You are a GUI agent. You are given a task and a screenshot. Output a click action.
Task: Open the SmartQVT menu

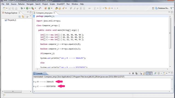tap(61, 4)
